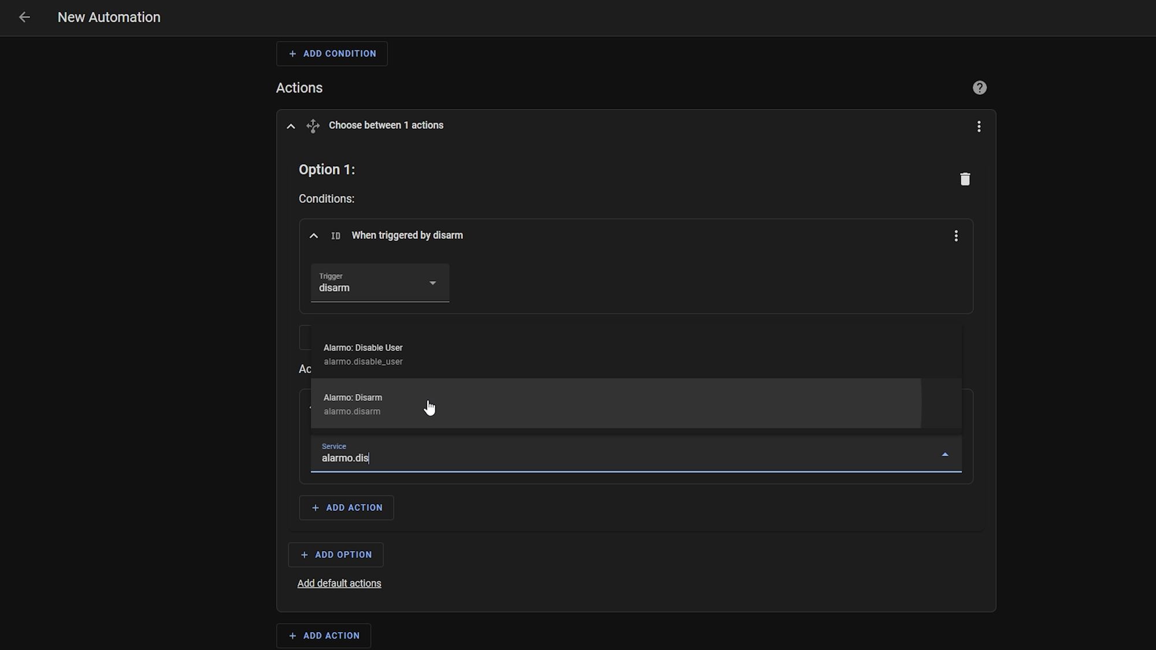The width and height of the screenshot is (1156, 650).
Task: Click the Conditions: label
Action: coord(327,199)
